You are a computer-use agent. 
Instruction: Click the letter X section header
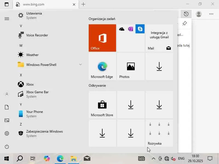(21, 75)
